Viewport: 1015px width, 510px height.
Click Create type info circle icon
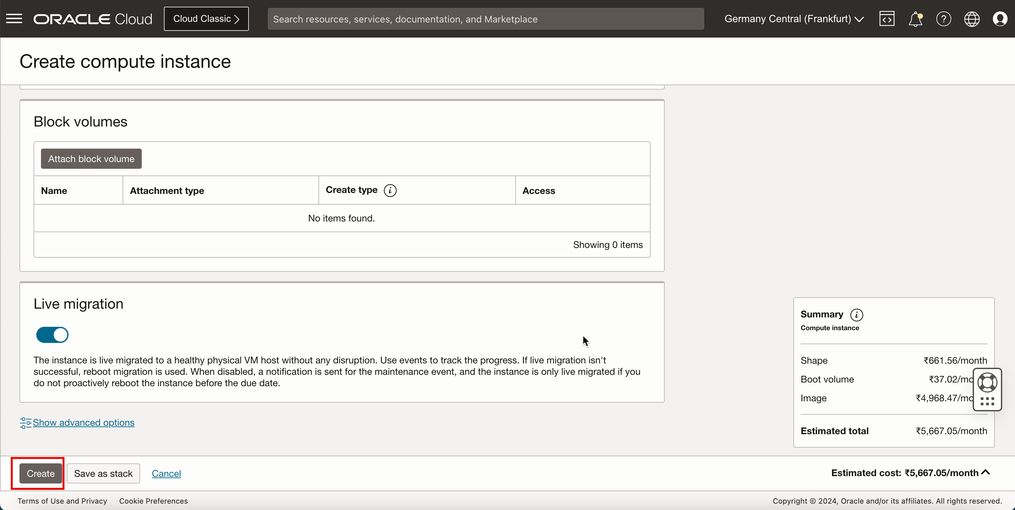click(391, 191)
